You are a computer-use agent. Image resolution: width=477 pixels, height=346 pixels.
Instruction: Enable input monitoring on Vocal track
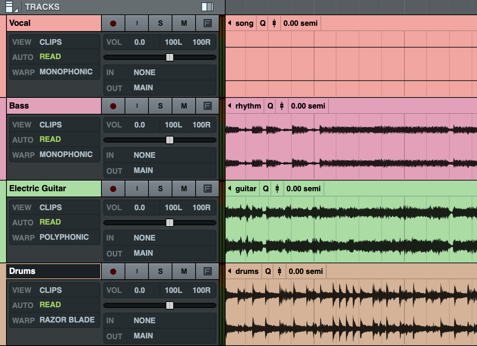tap(137, 23)
